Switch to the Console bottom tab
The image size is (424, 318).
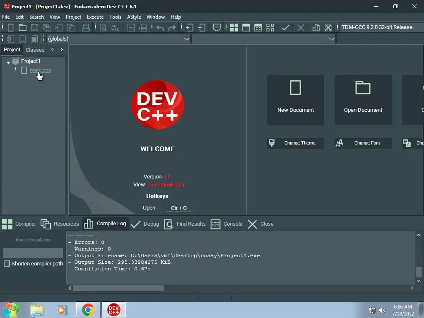pyautogui.click(x=226, y=224)
